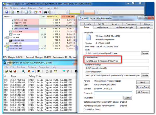Click the Explore button beside Autostart Location
The height and width of the screenshot is (115, 156).
click(x=145, y=75)
